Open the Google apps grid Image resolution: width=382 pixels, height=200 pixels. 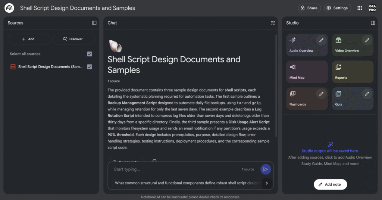[x=360, y=8]
